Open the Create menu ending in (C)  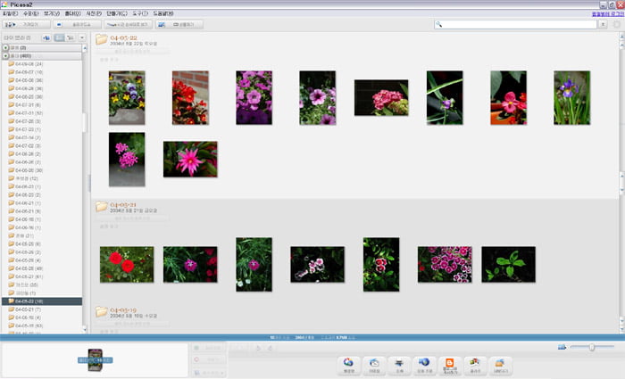(117, 13)
